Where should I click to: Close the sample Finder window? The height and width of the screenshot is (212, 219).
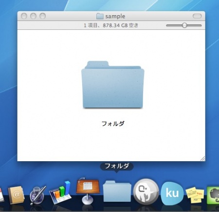tap(24, 16)
